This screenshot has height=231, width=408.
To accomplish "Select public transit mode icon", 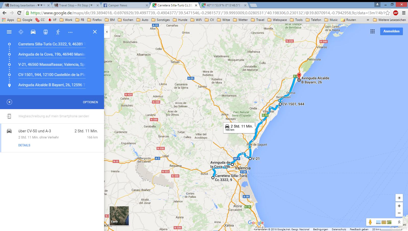I will (45, 32).
